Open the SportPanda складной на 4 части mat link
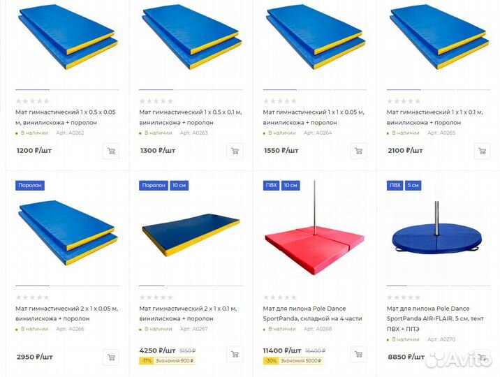The width and height of the screenshot is (500, 377). [313, 313]
